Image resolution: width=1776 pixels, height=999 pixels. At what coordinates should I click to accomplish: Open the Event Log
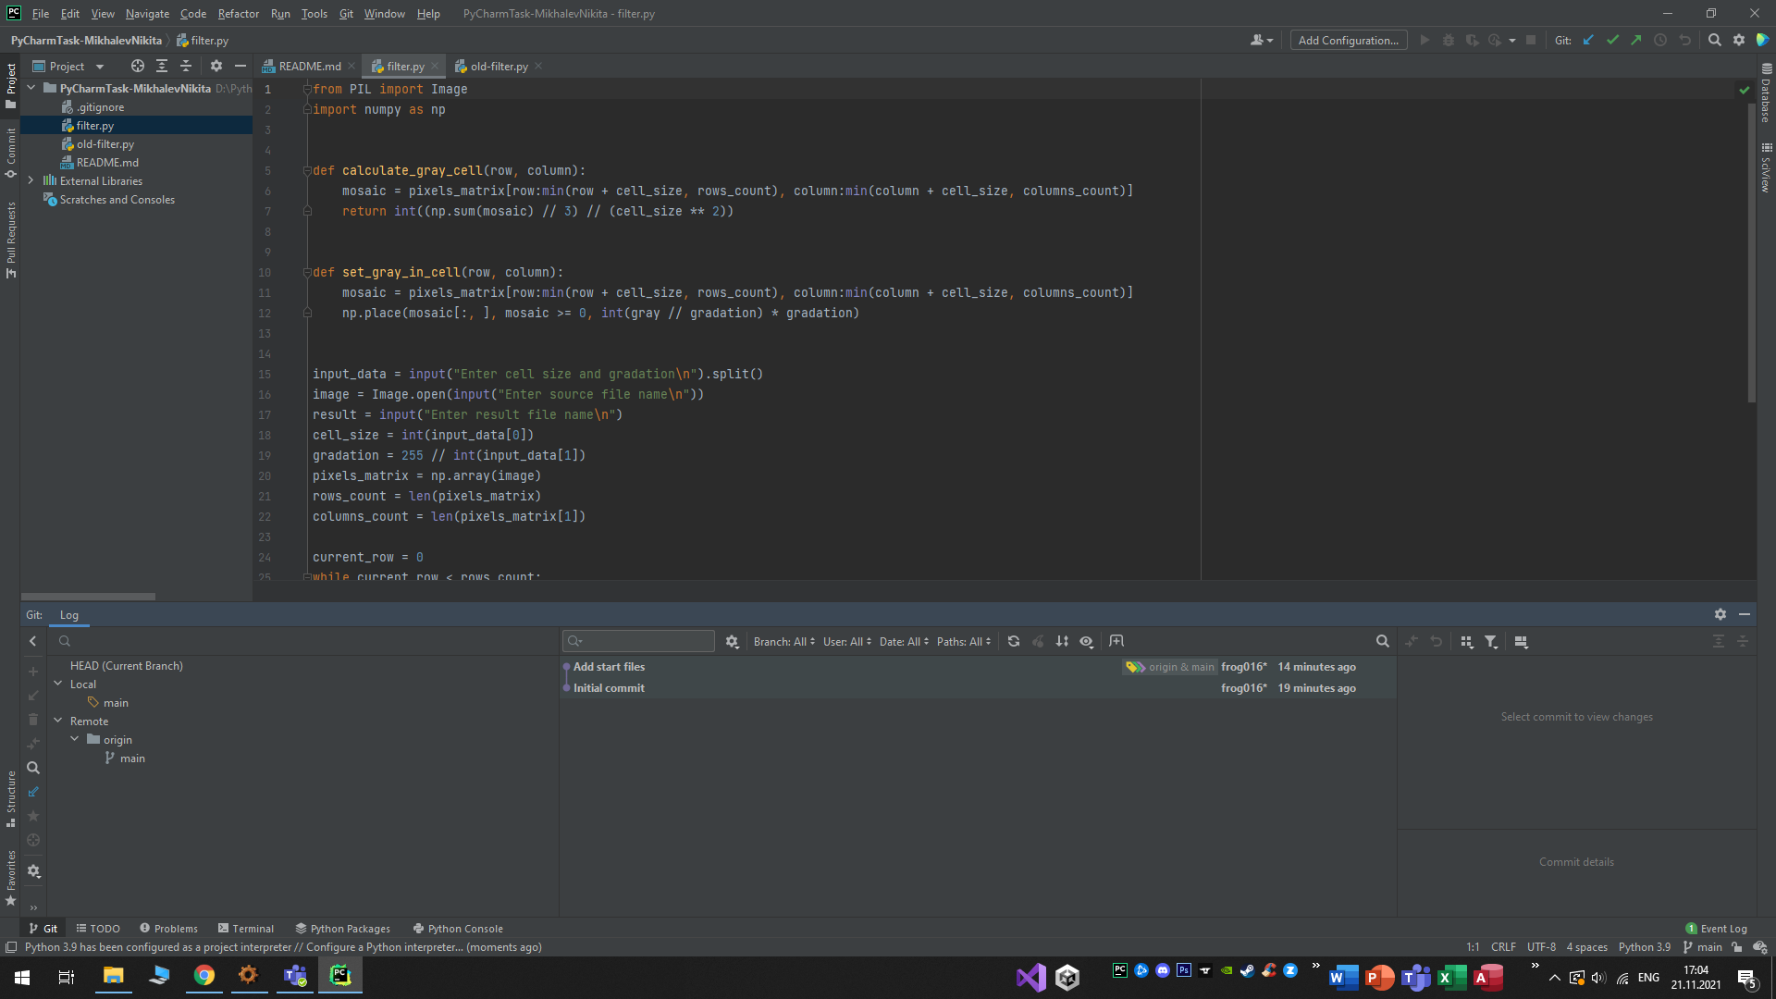[1717, 929]
